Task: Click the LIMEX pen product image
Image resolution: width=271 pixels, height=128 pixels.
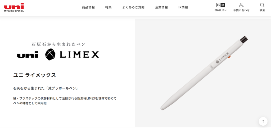Action: (x=204, y=73)
